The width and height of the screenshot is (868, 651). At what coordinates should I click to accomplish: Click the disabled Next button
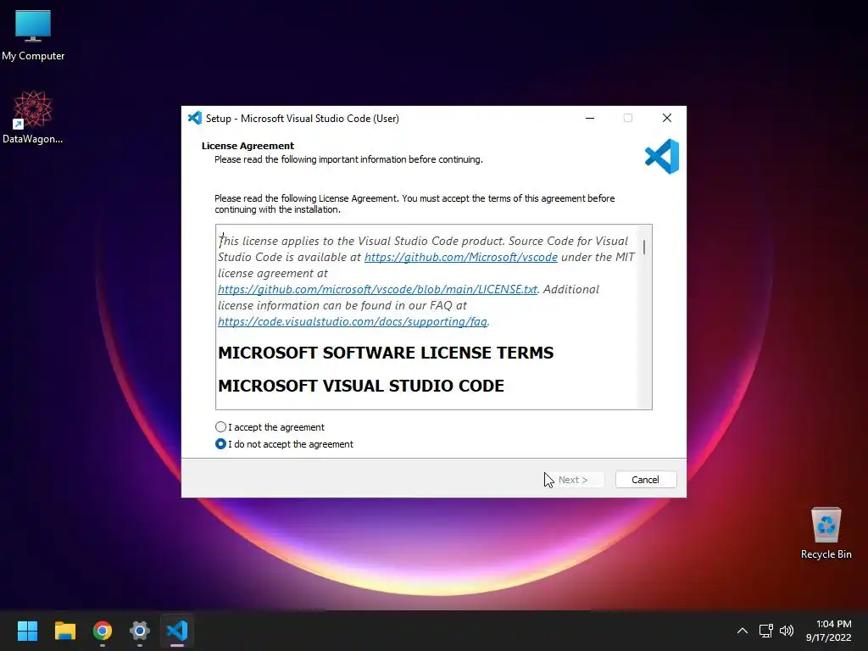[x=573, y=480]
